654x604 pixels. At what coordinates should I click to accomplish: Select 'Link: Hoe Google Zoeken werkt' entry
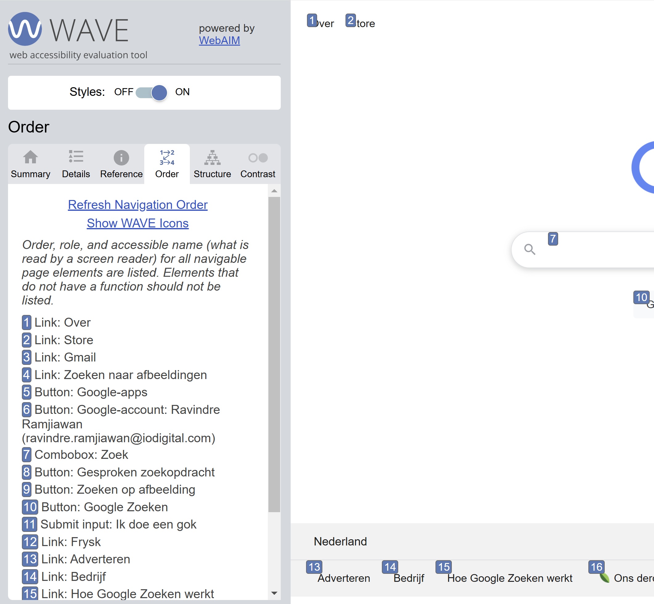(x=118, y=594)
